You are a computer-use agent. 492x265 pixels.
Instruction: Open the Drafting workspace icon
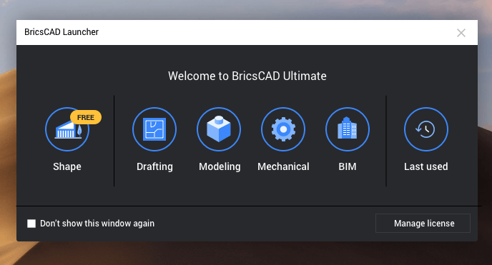pos(154,129)
